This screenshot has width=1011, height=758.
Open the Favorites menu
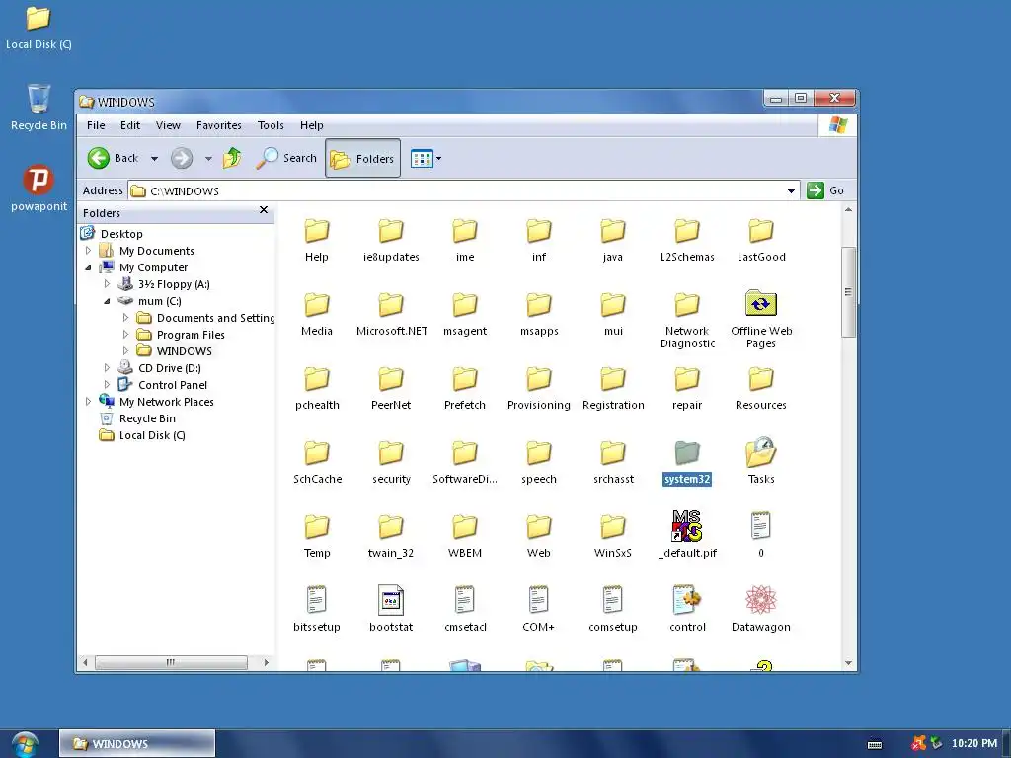click(x=218, y=125)
